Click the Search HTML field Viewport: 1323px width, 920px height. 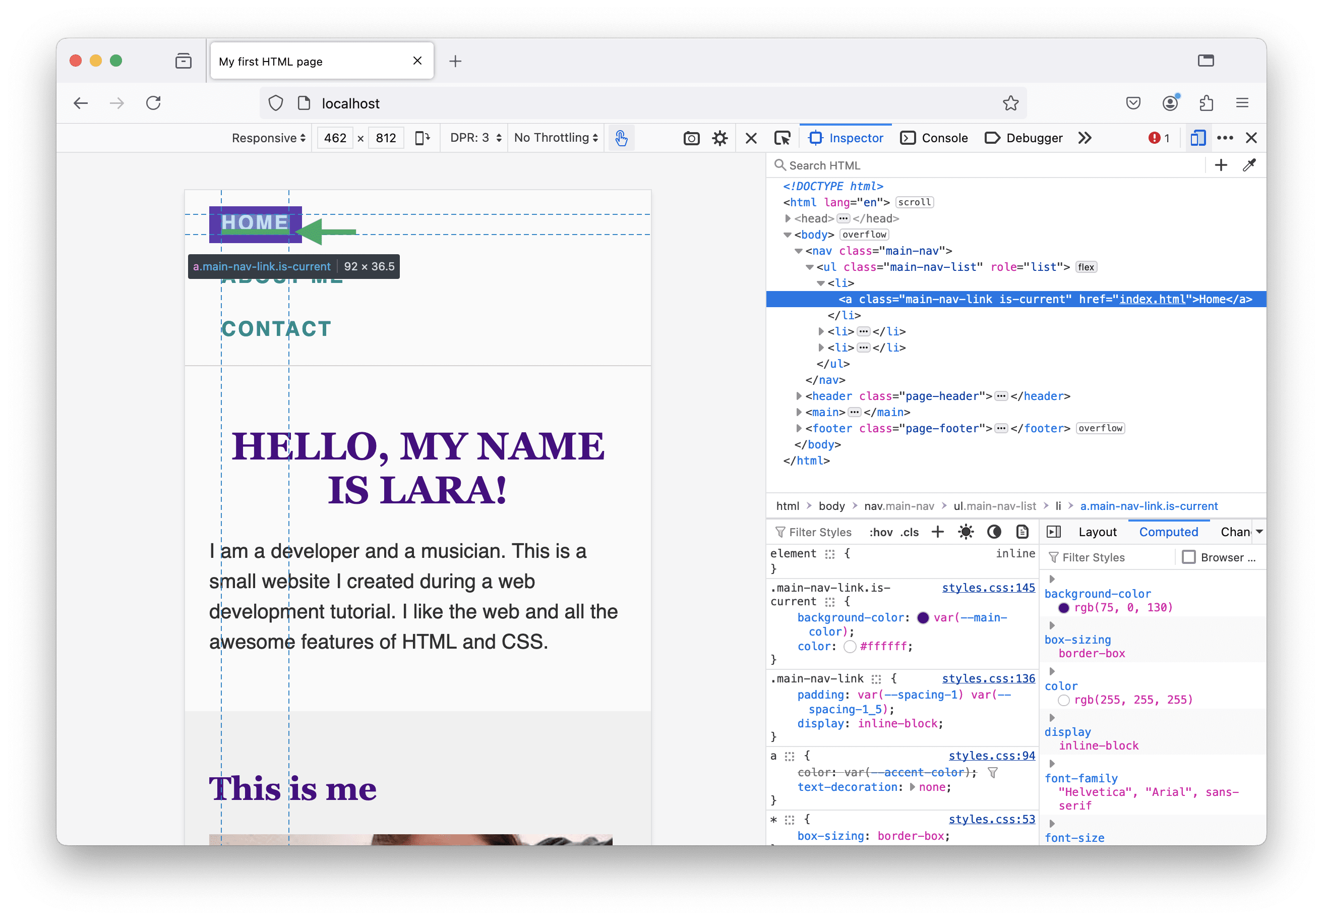coord(980,165)
